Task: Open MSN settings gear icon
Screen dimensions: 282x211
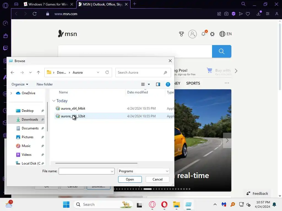Action: pyautogui.click(x=212, y=34)
